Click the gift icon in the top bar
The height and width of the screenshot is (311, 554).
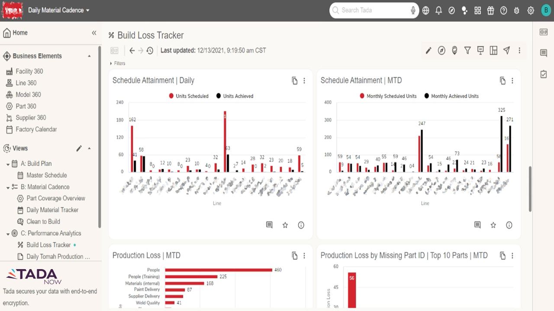[490, 10]
